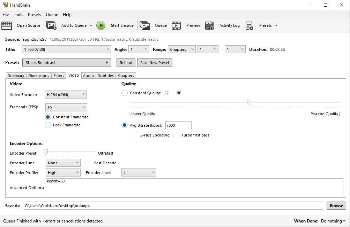The image size is (350, 227).
Task: Click the Avg Bitrate input field
Action: pos(178,125)
